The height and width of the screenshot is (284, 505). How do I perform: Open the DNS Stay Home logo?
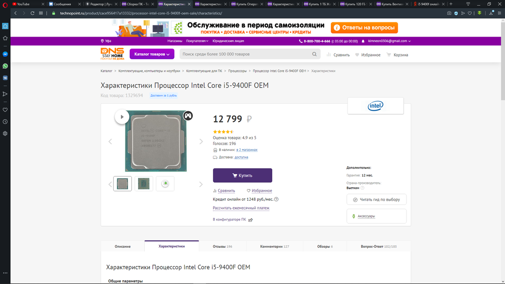pos(112,54)
